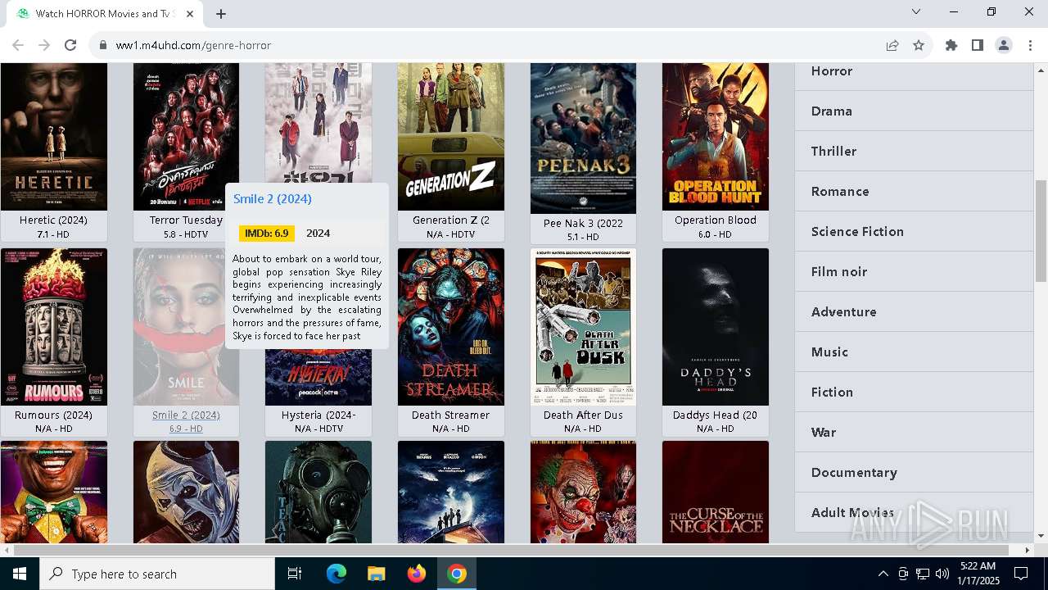Screen dimensions: 1048x590
Task: Click the horizontal scrollbar right arrow
Action: pyautogui.click(x=1028, y=550)
